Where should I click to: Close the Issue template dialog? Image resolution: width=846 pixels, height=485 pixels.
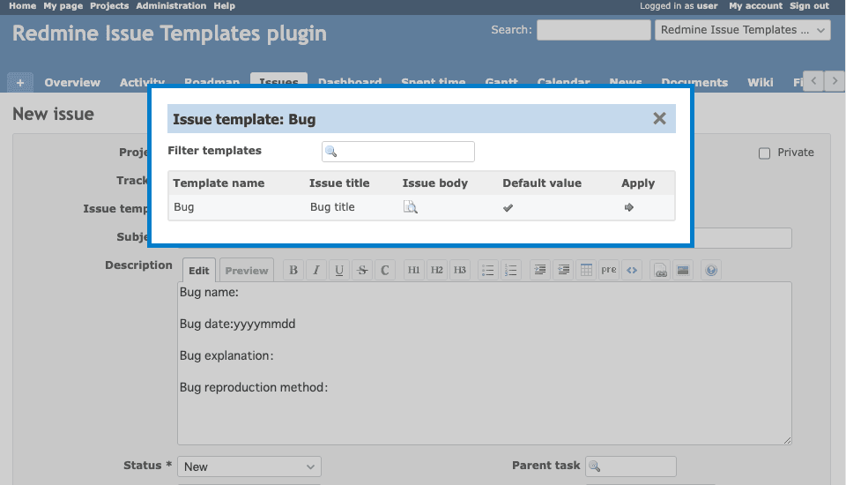click(x=659, y=119)
